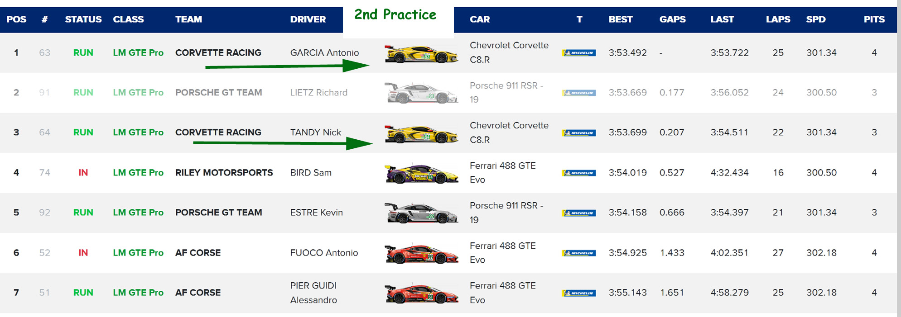This screenshot has height=317, width=901.
Task: Click the red IN status for car 74
Action: pyautogui.click(x=83, y=173)
